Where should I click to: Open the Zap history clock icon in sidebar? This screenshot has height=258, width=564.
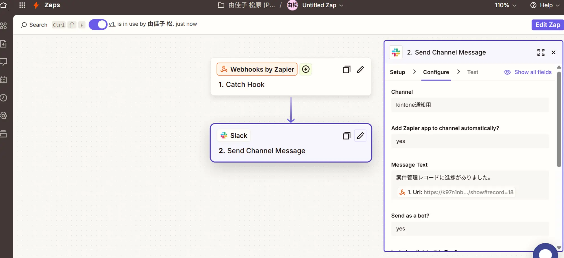click(4, 98)
